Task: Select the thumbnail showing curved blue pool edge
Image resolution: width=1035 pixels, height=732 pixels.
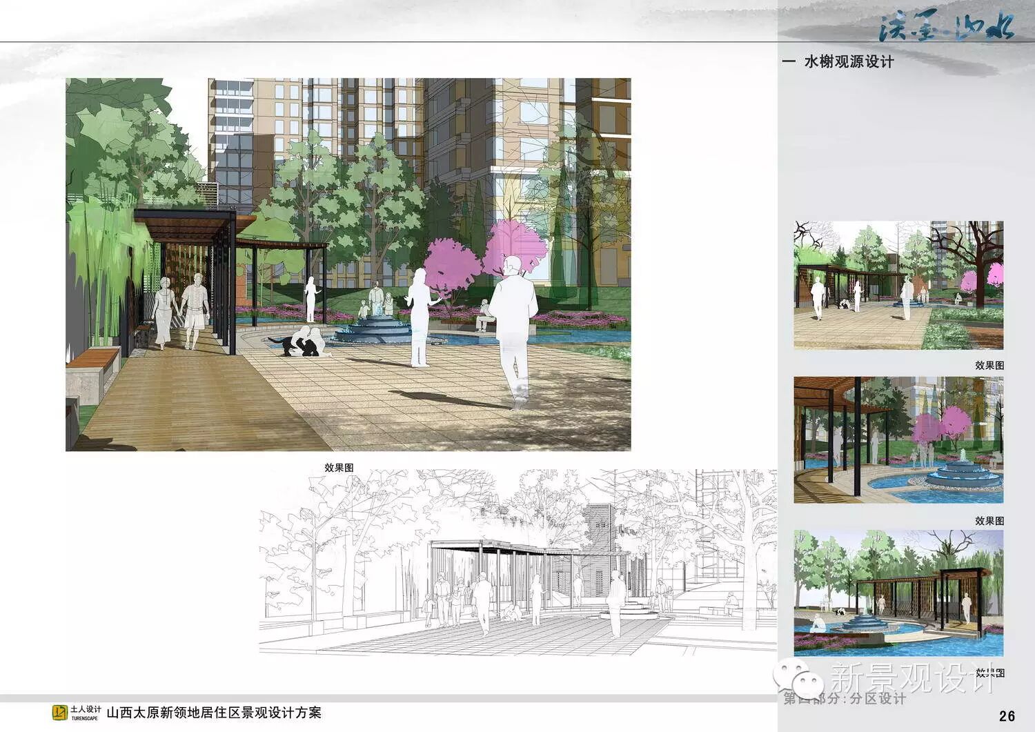Action: tap(898, 439)
